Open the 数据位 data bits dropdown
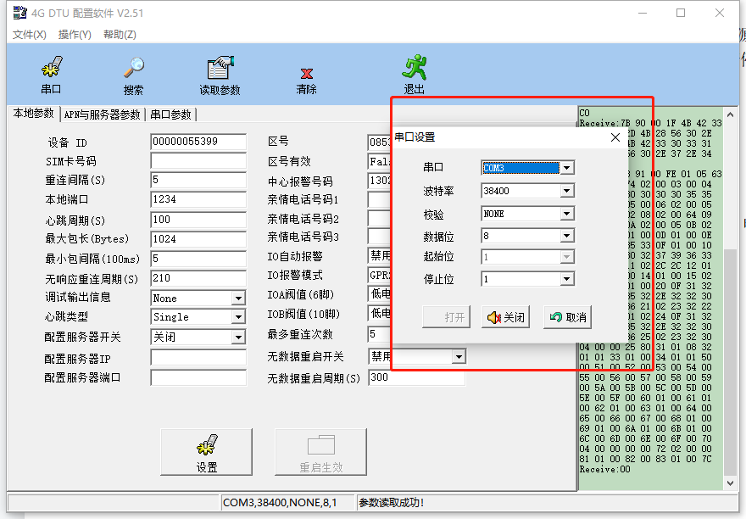Image resolution: width=746 pixels, height=519 pixels. pos(566,235)
